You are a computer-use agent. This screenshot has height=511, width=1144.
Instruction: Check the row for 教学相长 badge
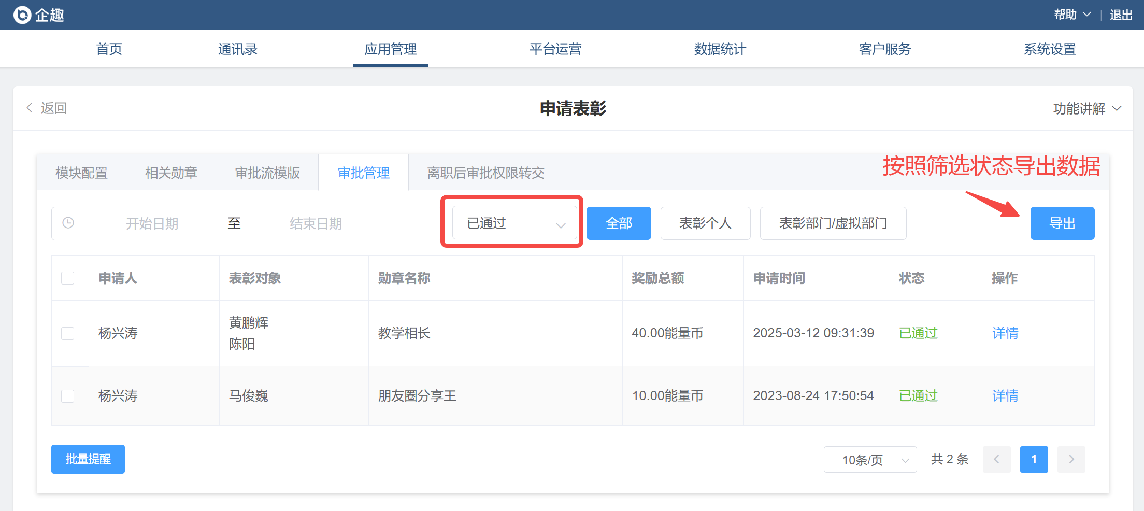point(68,333)
